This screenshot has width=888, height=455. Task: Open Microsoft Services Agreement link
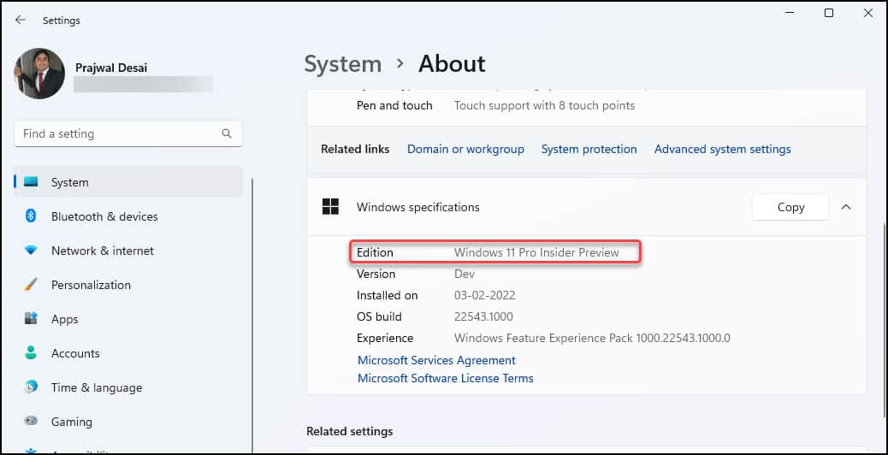436,360
